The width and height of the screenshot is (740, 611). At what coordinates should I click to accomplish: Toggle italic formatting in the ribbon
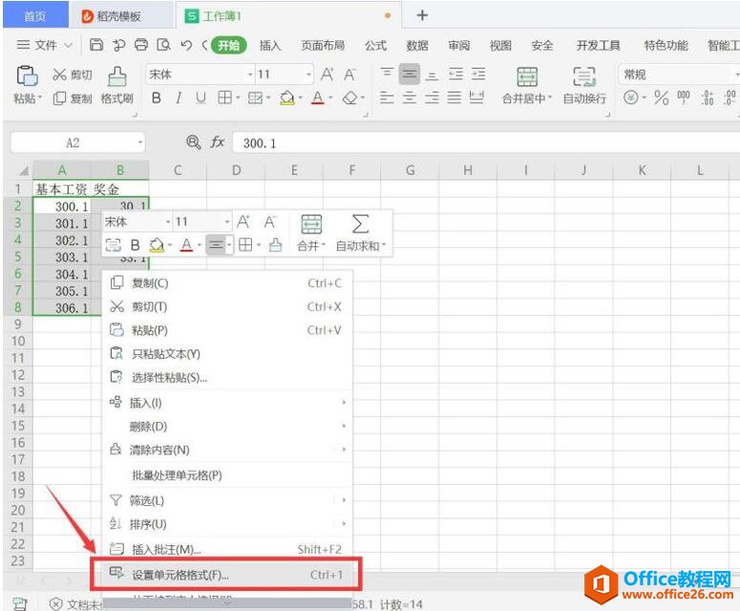pyautogui.click(x=179, y=98)
